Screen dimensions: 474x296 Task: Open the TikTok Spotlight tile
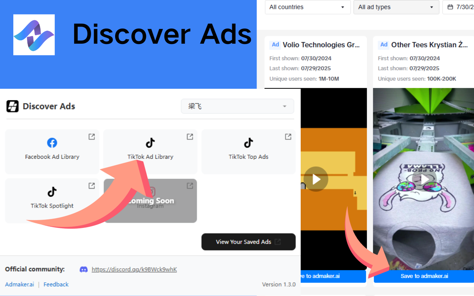(52, 201)
